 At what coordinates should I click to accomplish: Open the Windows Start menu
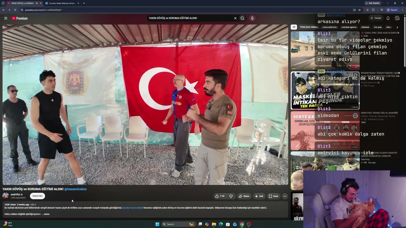157,224
